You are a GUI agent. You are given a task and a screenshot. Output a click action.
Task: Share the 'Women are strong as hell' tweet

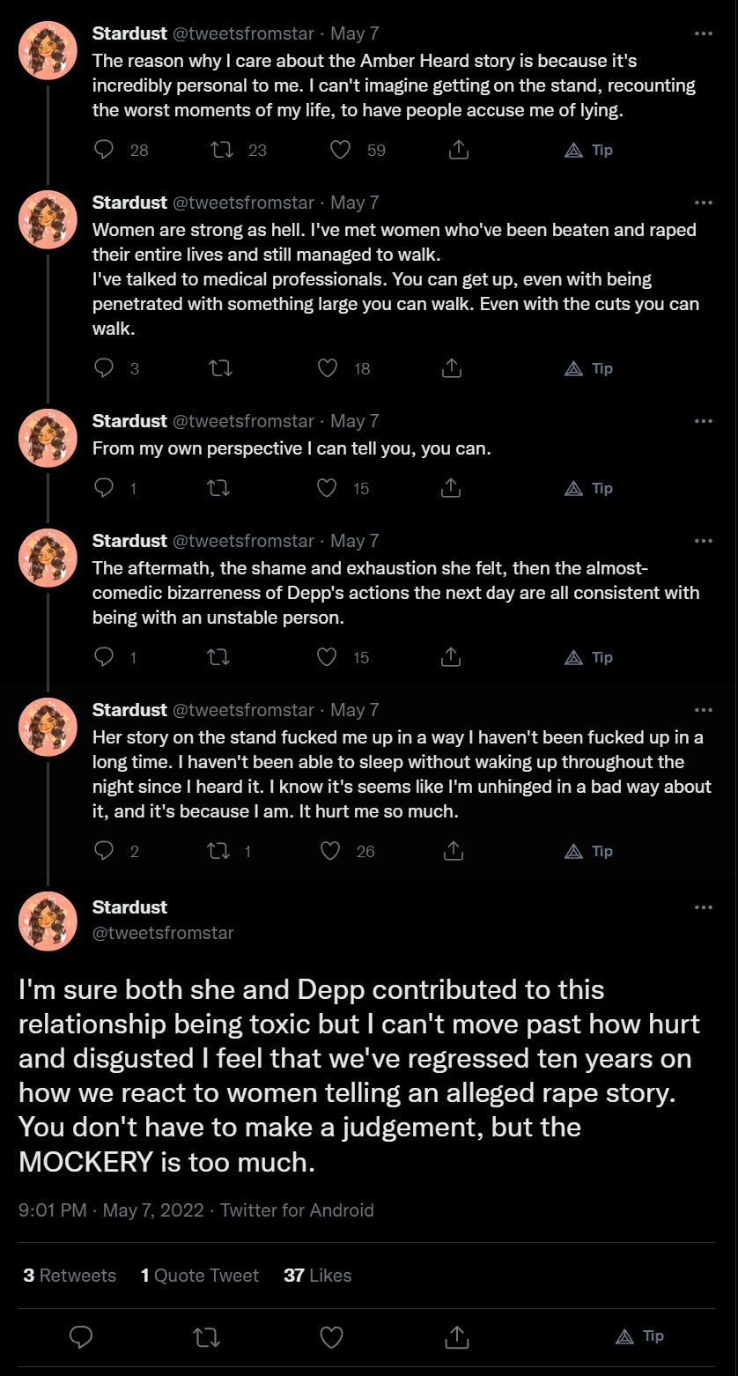pyautogui.click(x=451, y=368)
